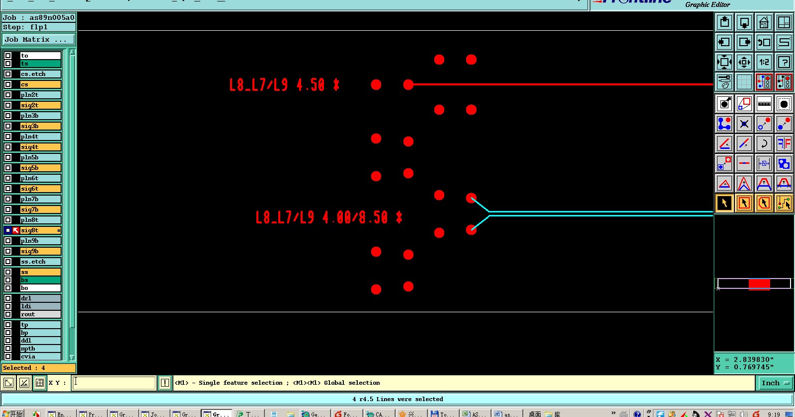The image size is (795, 417).
Task: Toggle display box for layer sig7b
Action: [8, 209]
